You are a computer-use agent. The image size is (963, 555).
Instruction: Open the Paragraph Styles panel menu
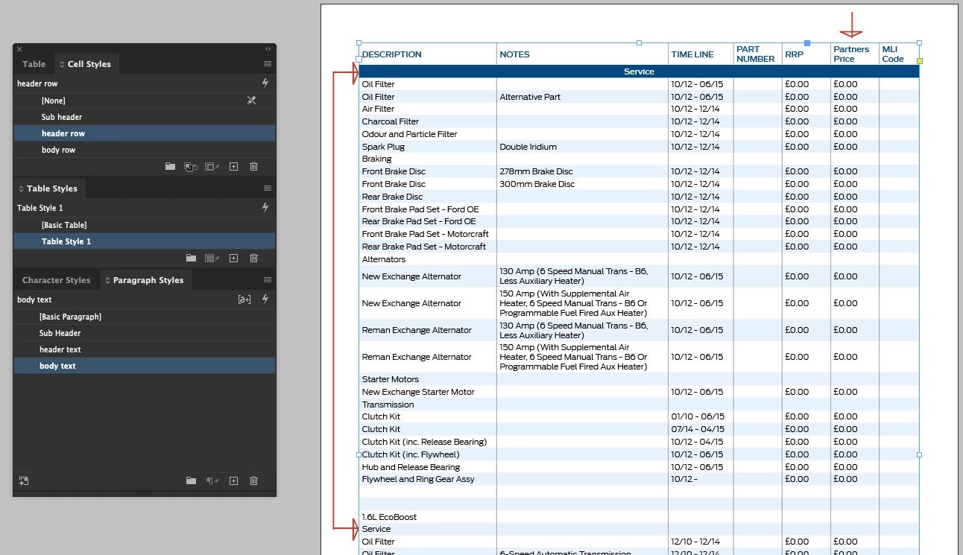pyautogui.click(x=268, y=280)
